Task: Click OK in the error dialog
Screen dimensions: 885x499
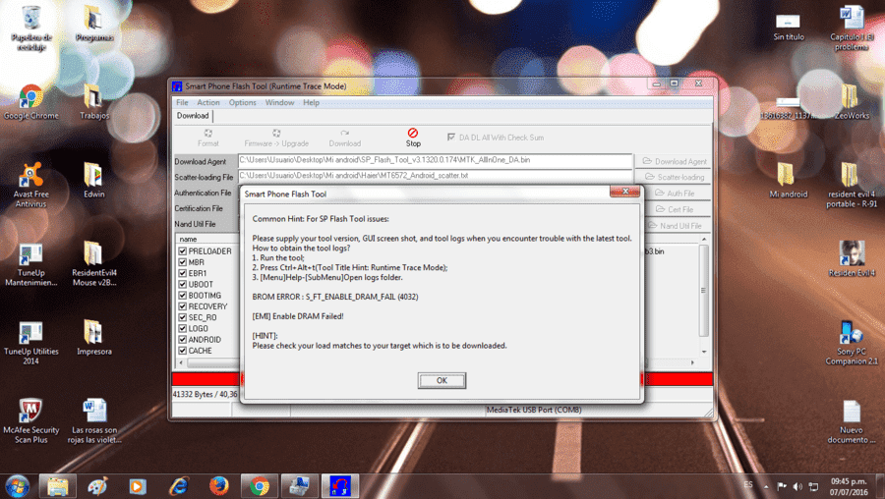Action: tap(442, 380)
